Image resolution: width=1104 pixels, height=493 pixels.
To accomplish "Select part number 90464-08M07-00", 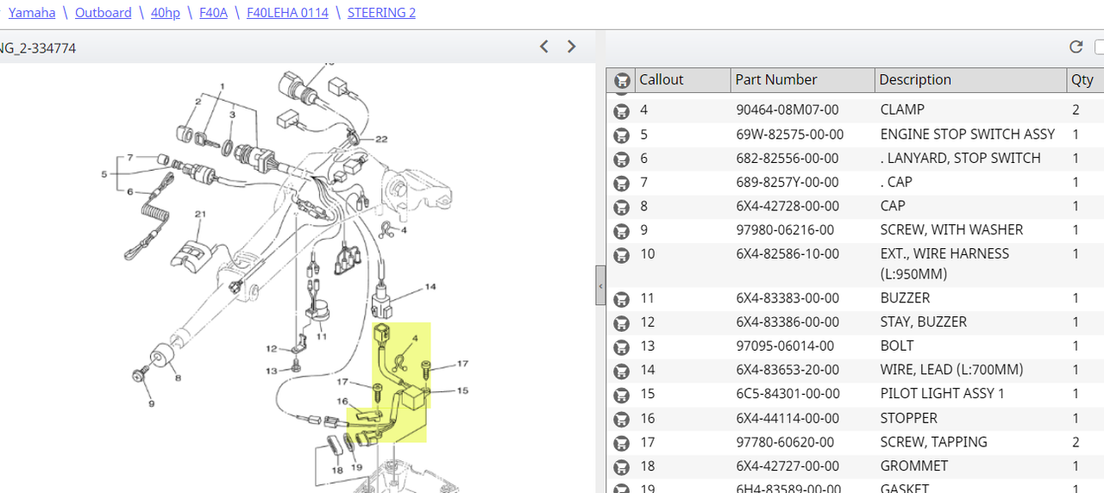I will [x=787, y=109].
